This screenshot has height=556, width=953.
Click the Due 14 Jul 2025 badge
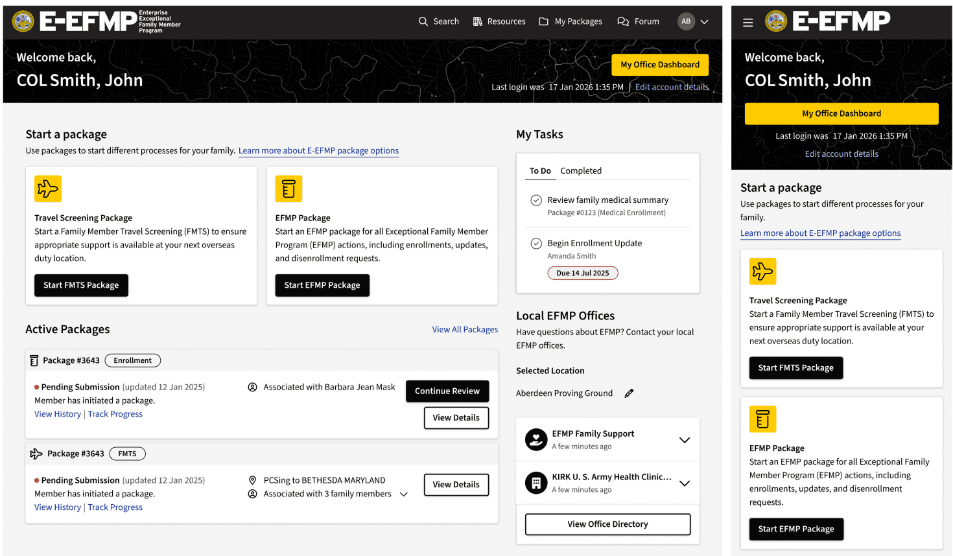pos(583,273)
